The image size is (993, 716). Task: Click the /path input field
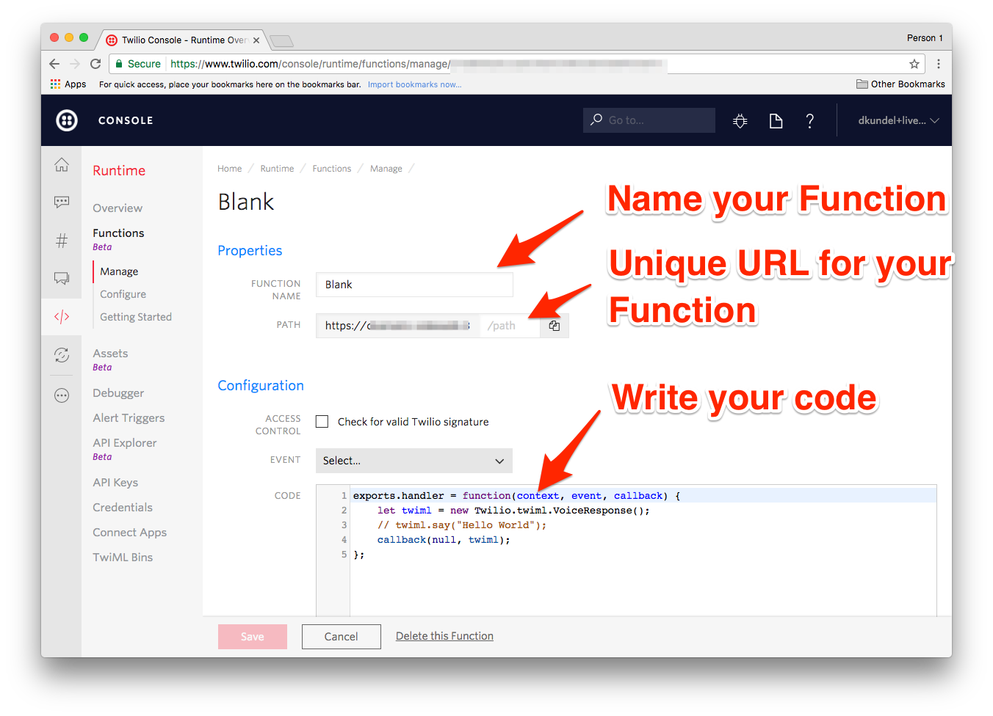(x=510, y=326)
